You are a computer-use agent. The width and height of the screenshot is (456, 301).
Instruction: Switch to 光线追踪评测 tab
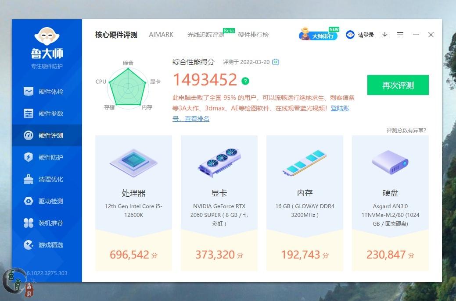[x=205, y=35]
